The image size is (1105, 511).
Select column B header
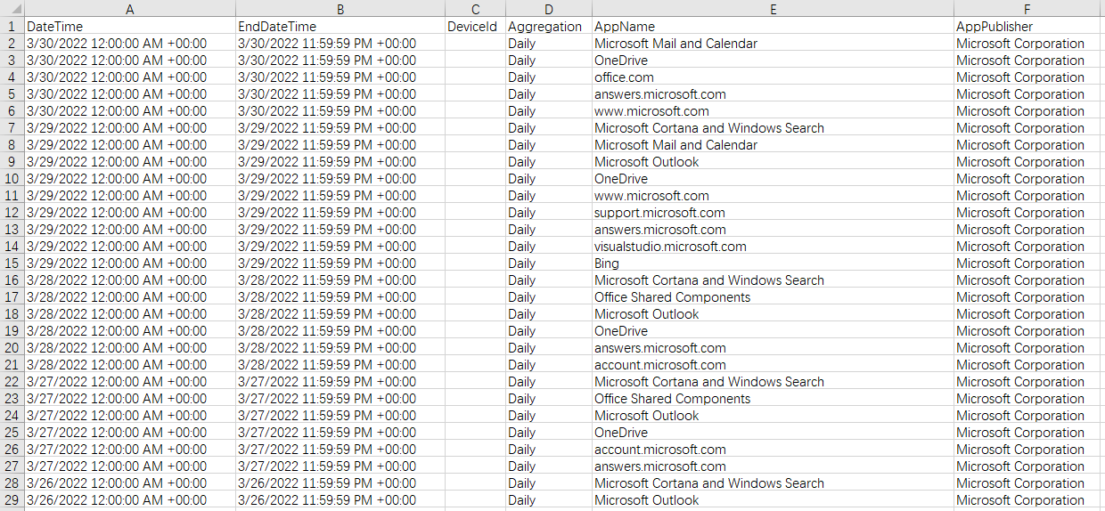click(340, 9)
